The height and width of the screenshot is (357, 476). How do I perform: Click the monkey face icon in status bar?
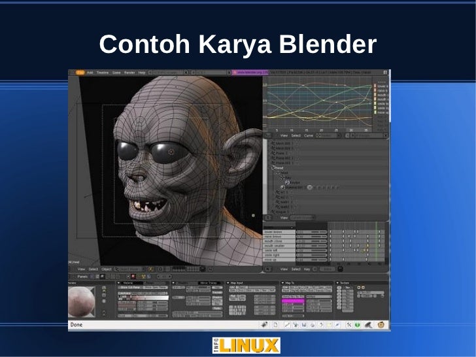click(381, 325)
